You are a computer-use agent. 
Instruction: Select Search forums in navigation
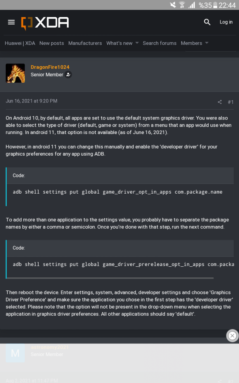159,43
